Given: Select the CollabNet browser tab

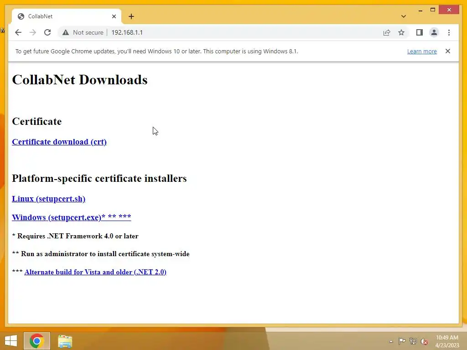Looking at the screenshot, I should point(67,16).
